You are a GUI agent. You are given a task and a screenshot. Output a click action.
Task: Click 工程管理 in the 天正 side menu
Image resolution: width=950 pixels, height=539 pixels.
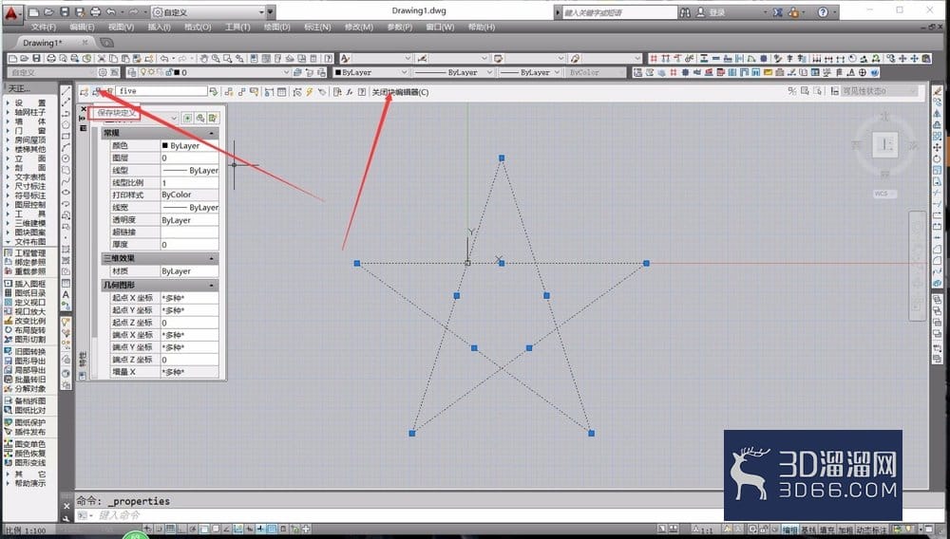pyautogui.click(x=29, y=252)
